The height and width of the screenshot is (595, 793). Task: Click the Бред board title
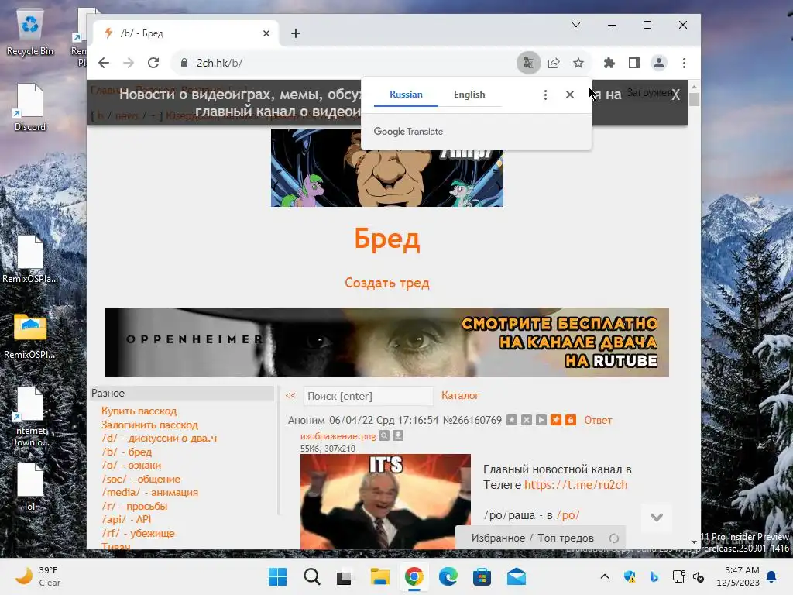pos(387,239)
